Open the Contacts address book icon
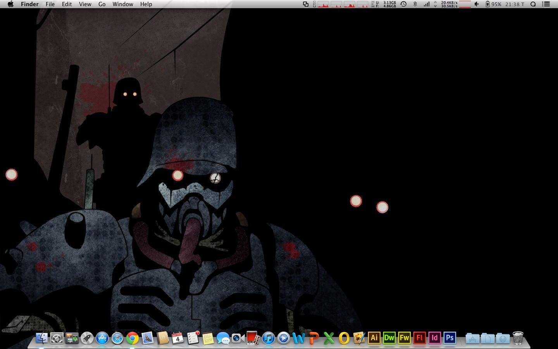 click(x=163, y=338)
